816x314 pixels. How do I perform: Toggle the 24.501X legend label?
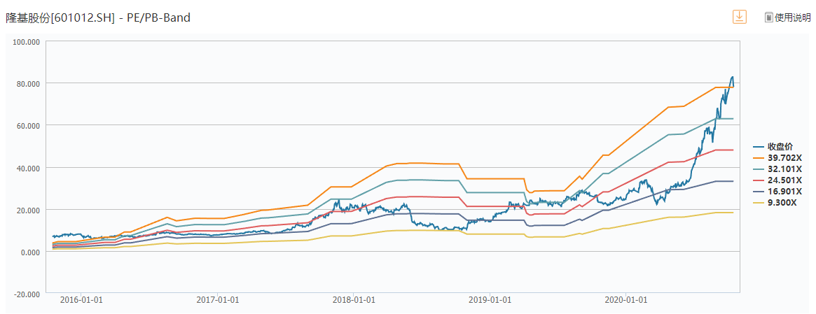coord(784,180)
